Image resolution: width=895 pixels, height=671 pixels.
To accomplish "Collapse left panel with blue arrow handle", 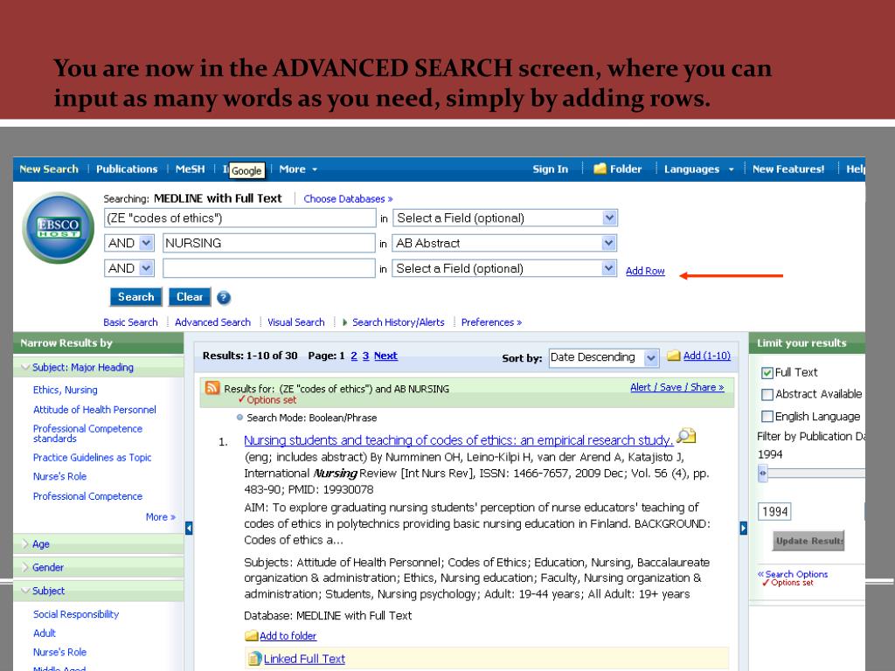I will coord(189,529).
